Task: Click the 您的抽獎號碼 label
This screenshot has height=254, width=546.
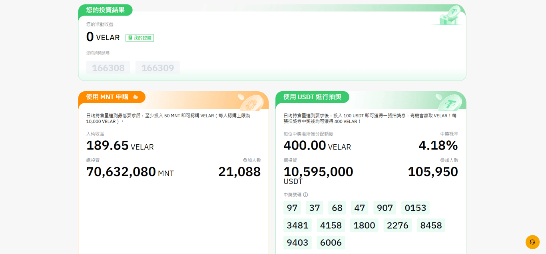Action: tap(98, 53)
